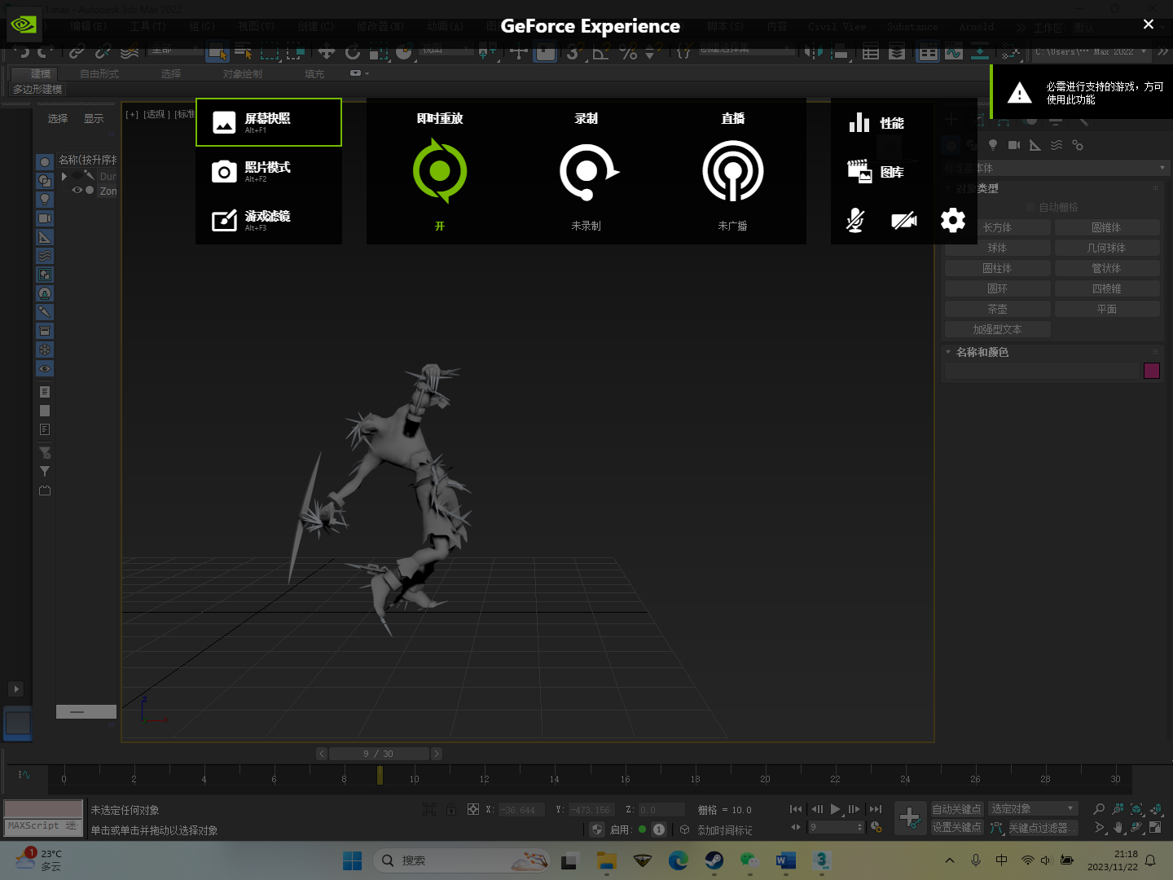The height and width of the screenshot is (880, 1173).
Task: Click the NVIDIA logo icon
Action: coord(24,24)
